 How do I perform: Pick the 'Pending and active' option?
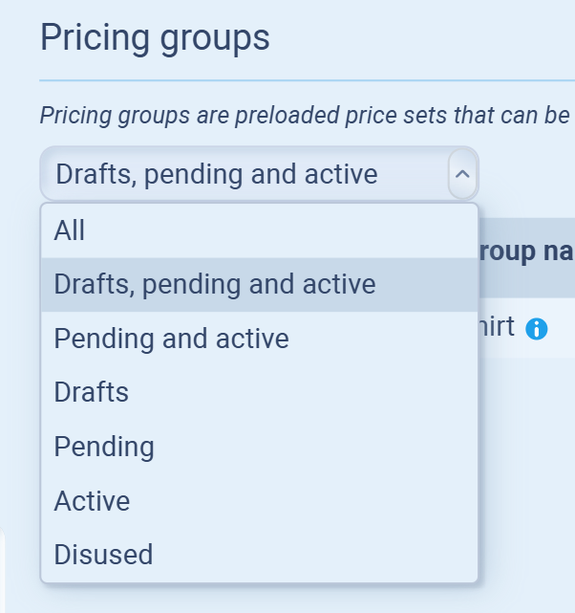(172, 339)
